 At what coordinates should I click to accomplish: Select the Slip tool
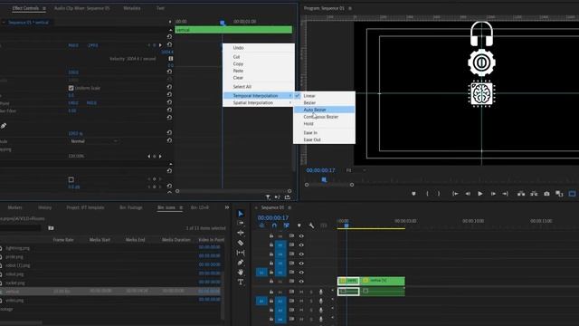241,253
